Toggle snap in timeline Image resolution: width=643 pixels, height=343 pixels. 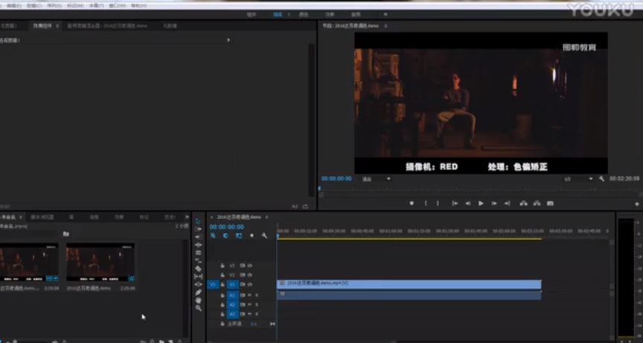[x=225, y=235]
